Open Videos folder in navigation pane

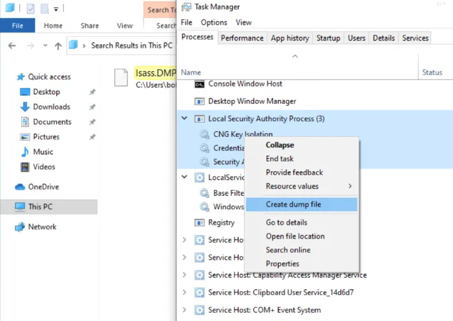point(44,167)
